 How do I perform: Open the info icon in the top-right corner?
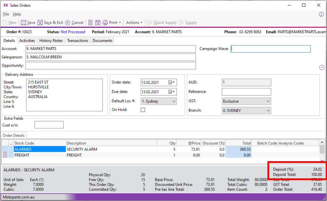tap(321, 14)
